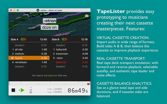This screenshot has height=104, width=167.
Task: Select the green single-pass arrow mode
Action: tap(31, 88)
